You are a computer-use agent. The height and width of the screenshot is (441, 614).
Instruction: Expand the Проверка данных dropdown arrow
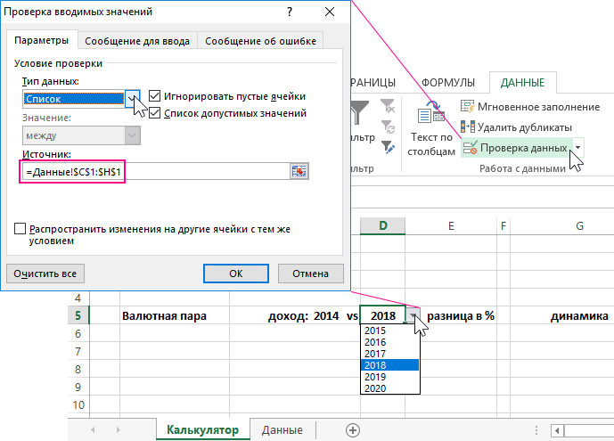(x=578, y=148)
